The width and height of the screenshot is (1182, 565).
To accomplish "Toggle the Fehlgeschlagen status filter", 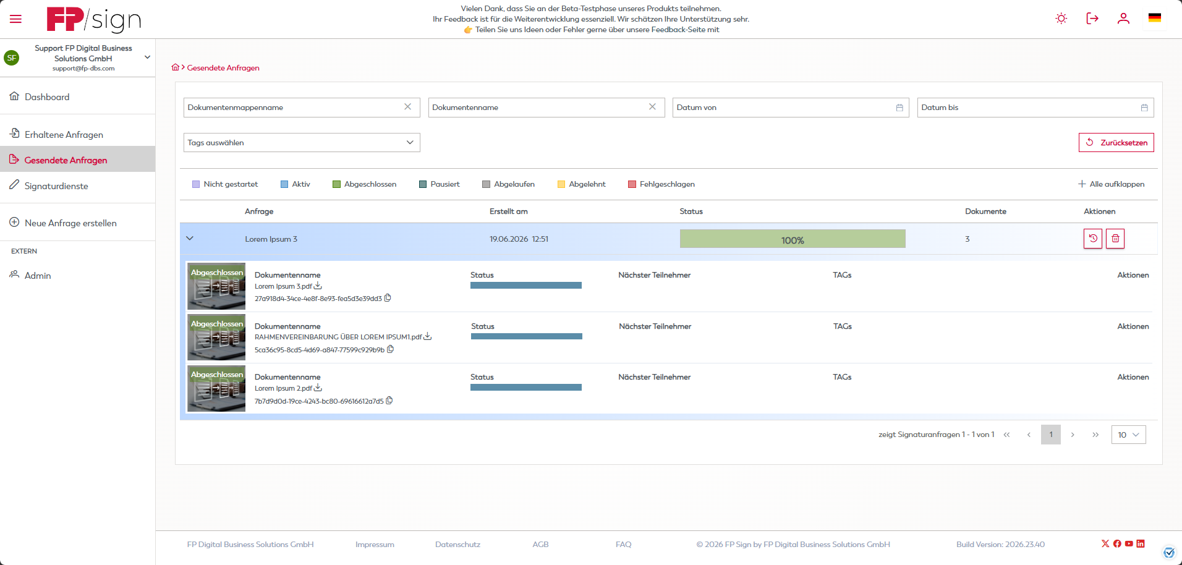I will [x=661, y=184].
